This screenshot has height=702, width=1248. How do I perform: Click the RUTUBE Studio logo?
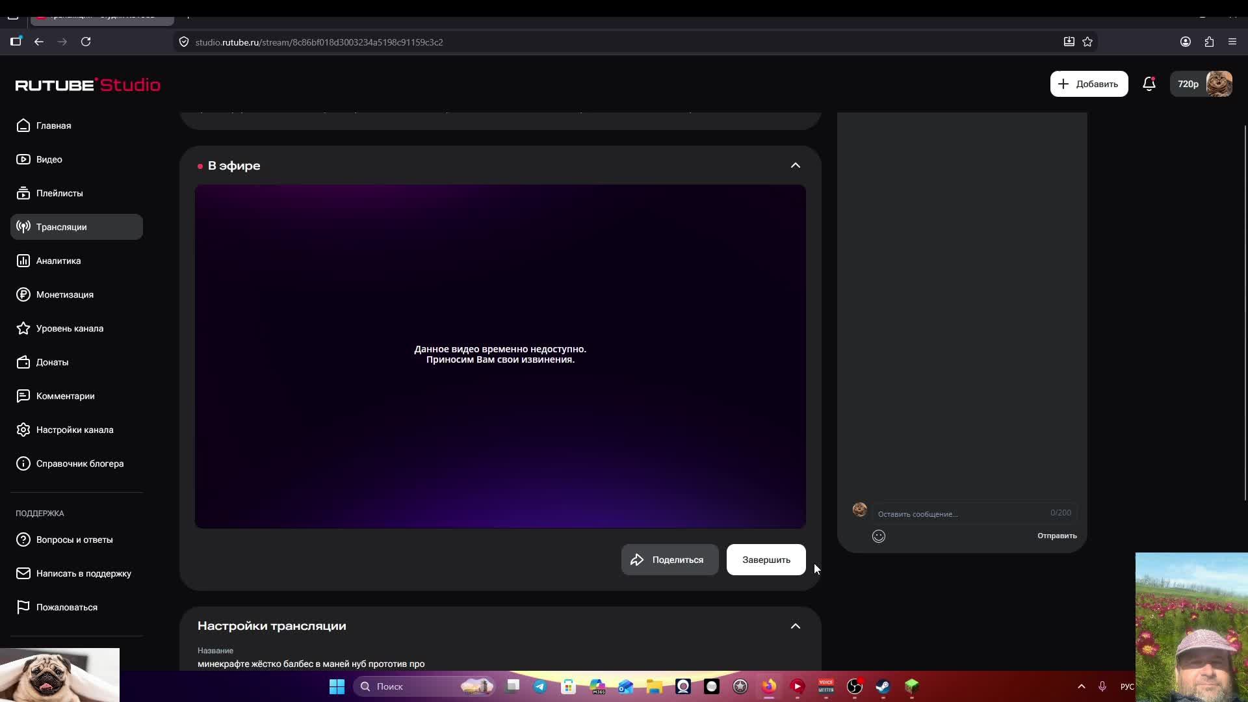pos(88,85)
